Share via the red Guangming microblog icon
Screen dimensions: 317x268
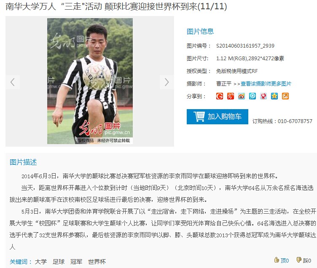tap(231, 96)
